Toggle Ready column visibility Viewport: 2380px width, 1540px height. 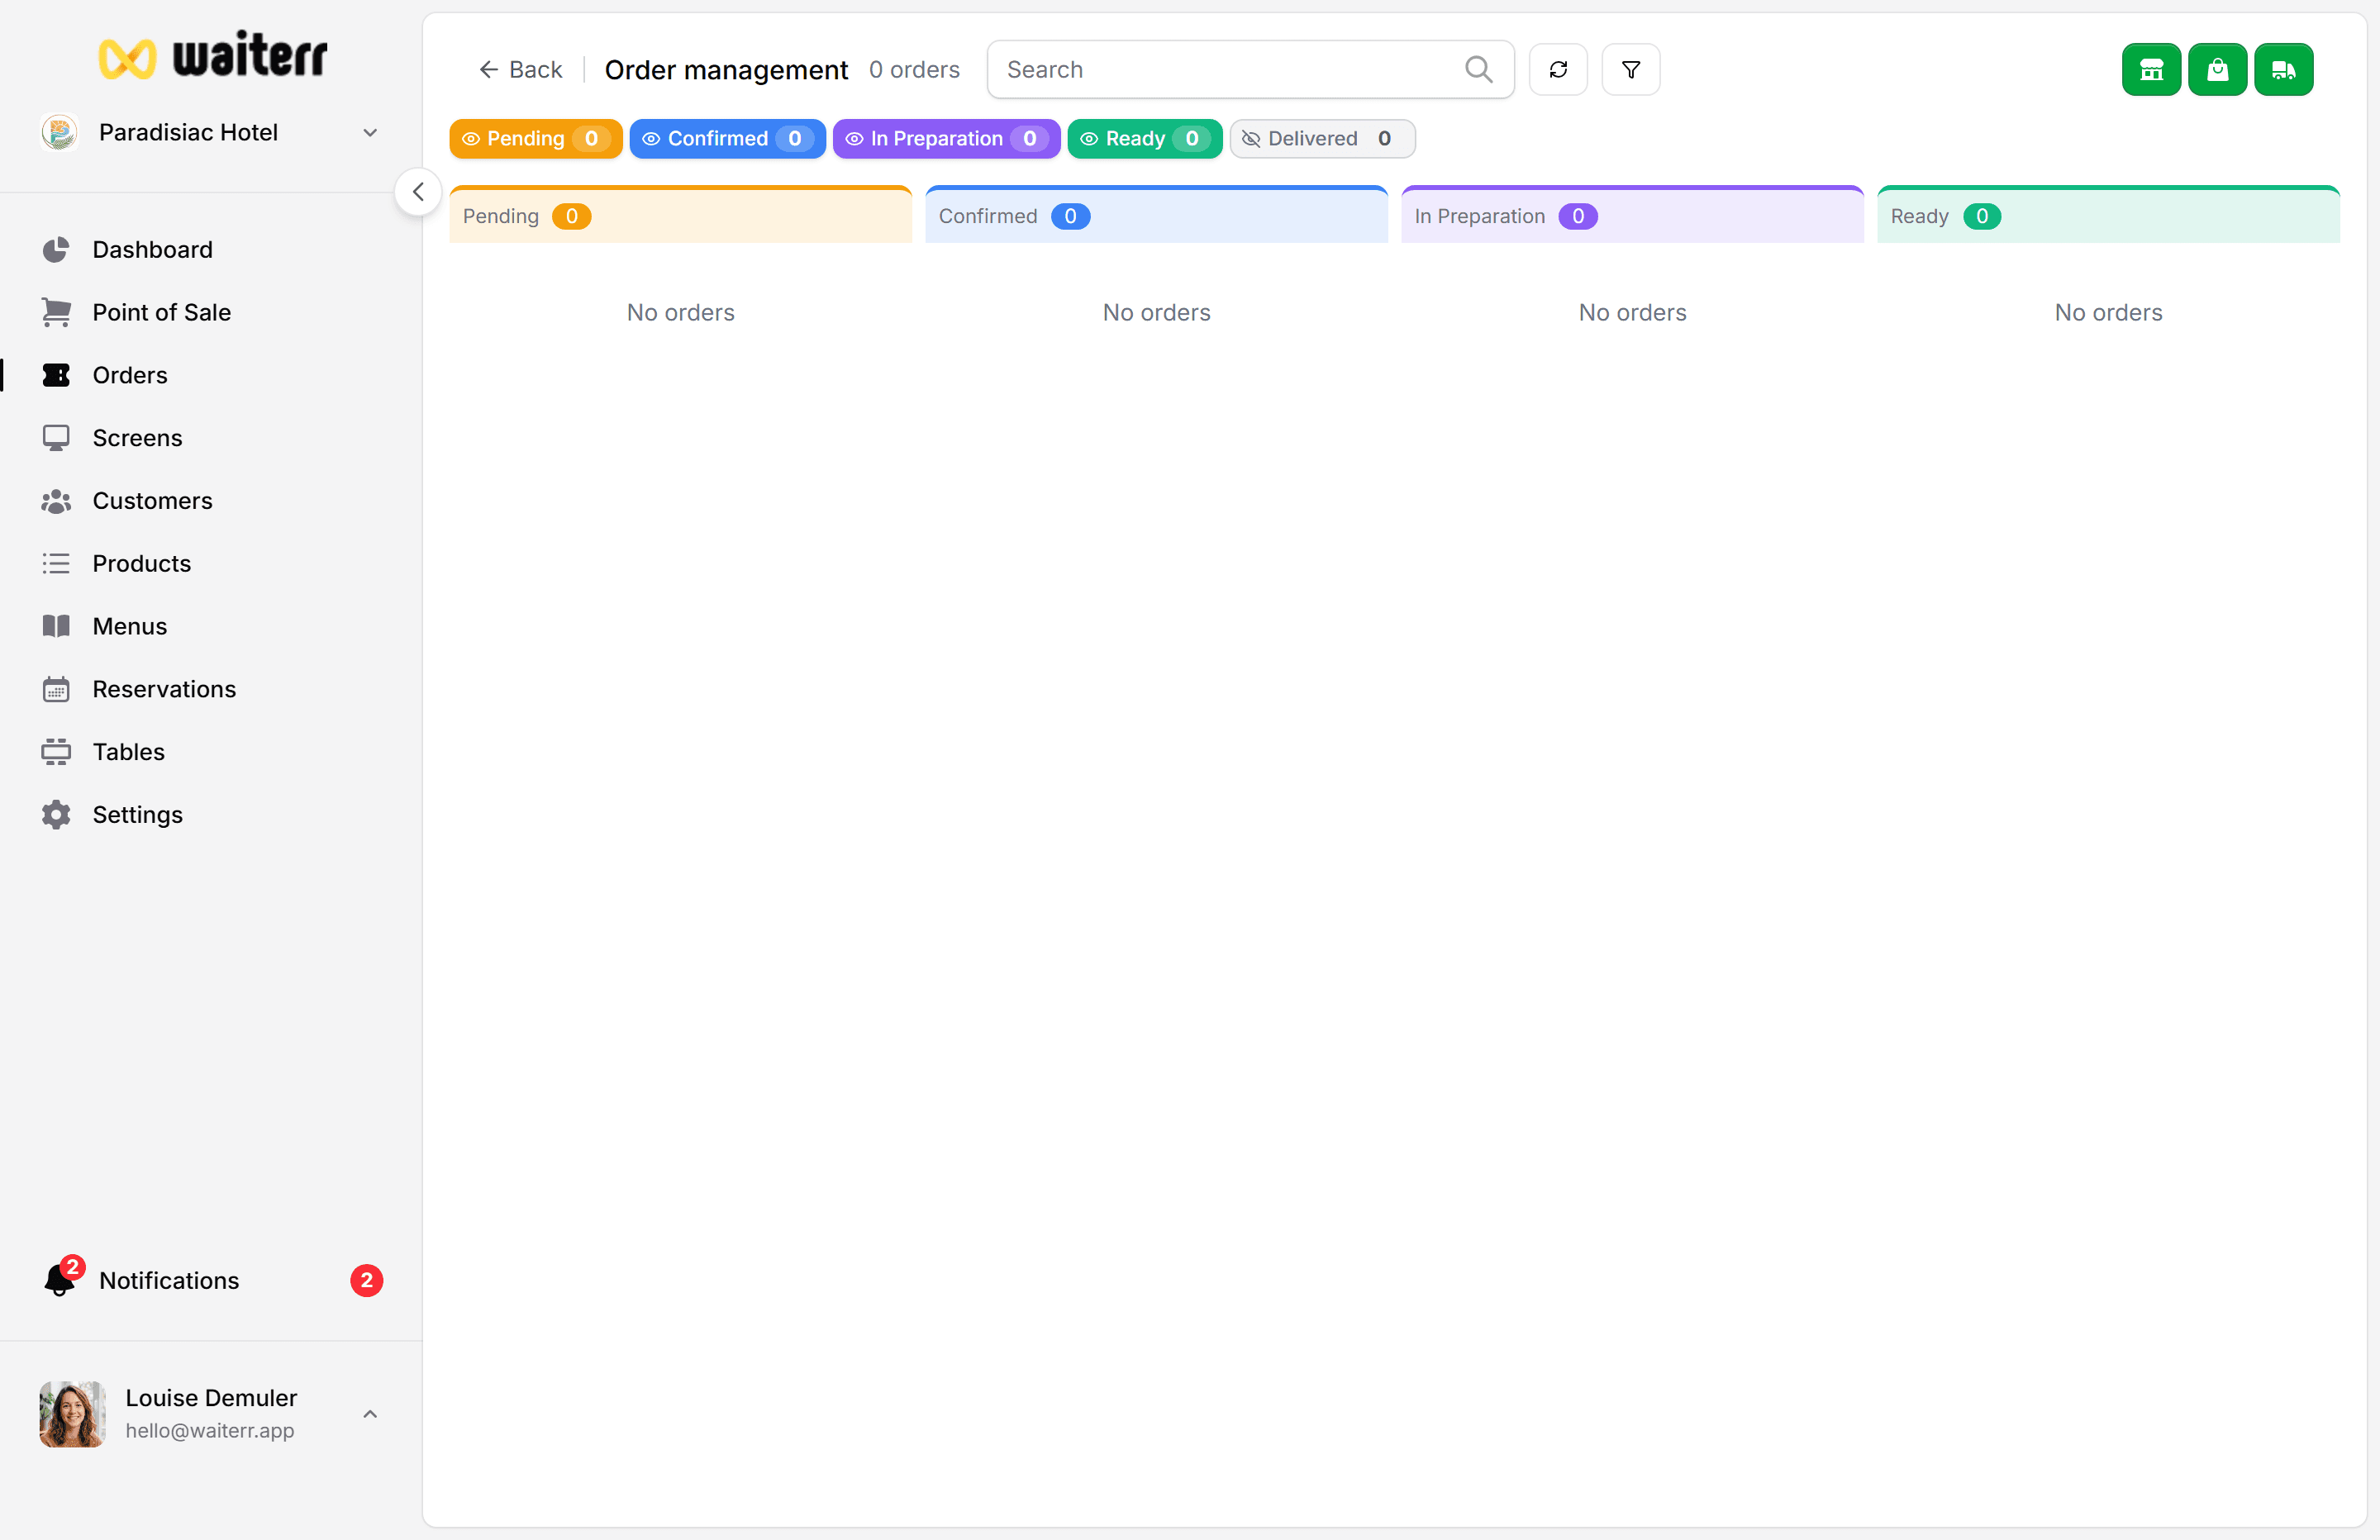(1144, 138)
